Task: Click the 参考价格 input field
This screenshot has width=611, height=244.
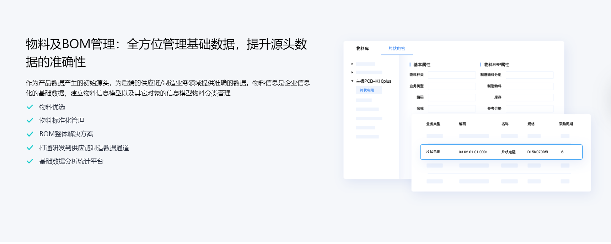Action: click(x=530, y=109)
